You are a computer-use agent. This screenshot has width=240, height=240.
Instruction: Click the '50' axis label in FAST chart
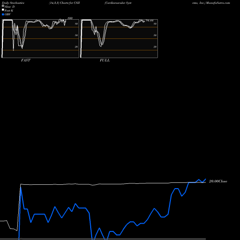76,35
